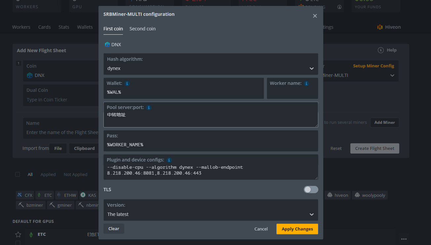
Task: Click the Clear button
Action: (x=114, y=228)
